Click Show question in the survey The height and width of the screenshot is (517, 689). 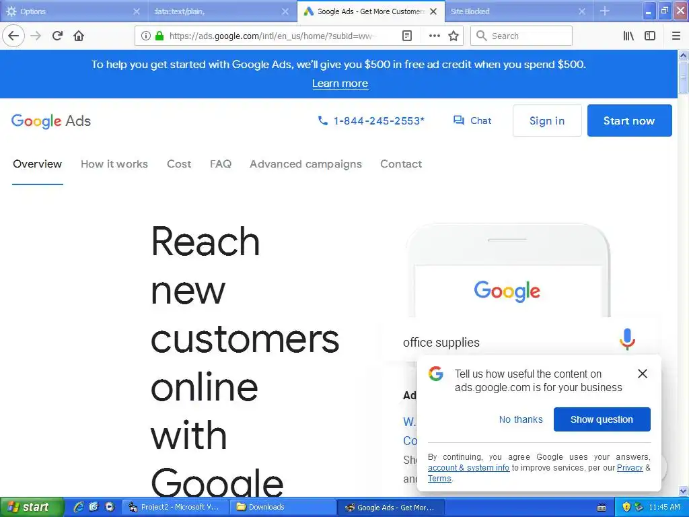(602, 419)
